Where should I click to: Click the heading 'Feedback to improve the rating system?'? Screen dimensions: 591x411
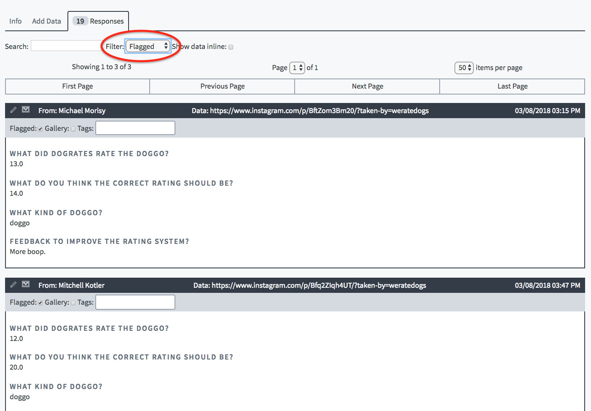[x=99, y=241]
